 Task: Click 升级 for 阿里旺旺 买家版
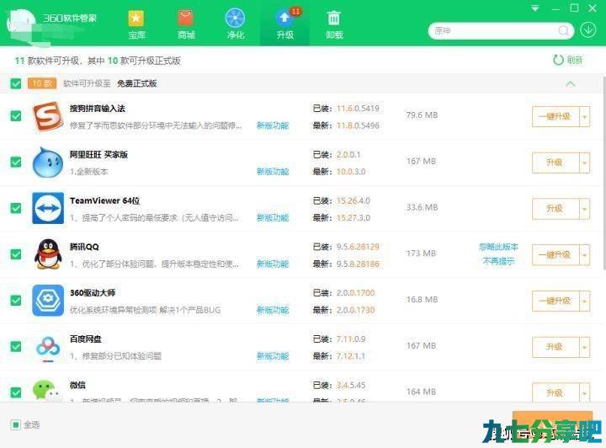click(555, 163)
